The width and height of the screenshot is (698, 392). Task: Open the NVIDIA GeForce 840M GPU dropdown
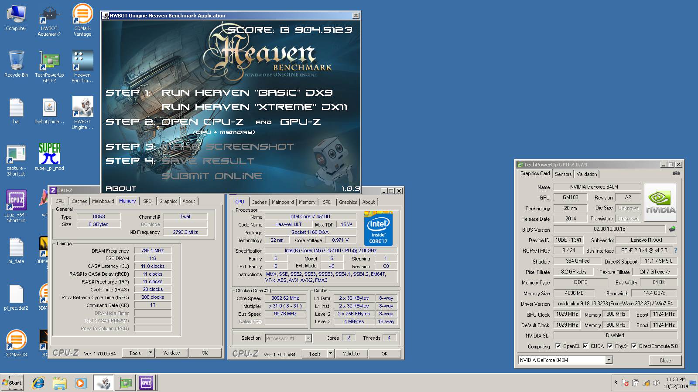(609, 360)
